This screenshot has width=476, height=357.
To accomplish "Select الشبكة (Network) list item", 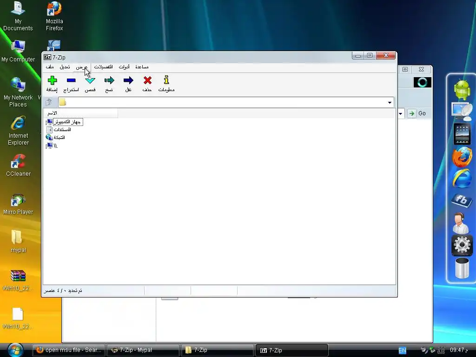I will tap(56, 138).
